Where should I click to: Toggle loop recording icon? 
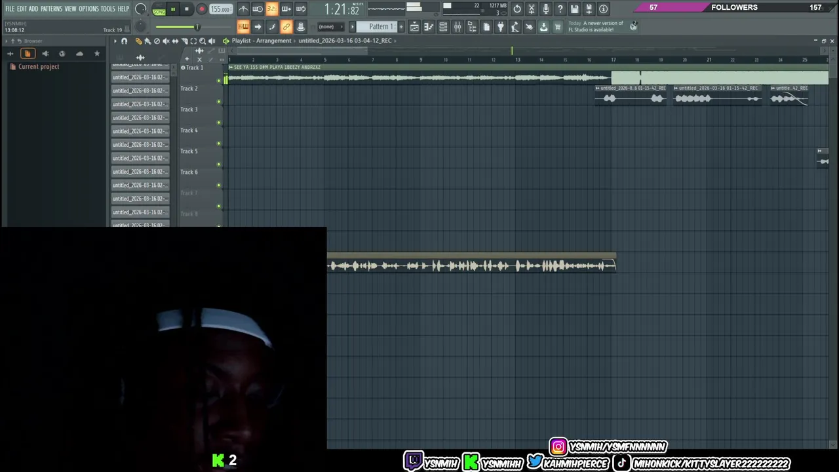301,9
